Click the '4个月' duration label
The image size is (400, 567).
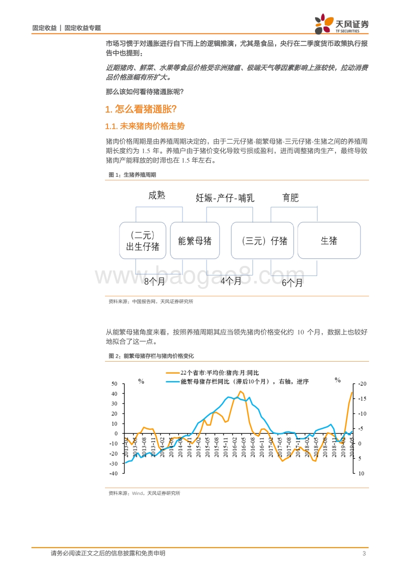click(231, 281)
